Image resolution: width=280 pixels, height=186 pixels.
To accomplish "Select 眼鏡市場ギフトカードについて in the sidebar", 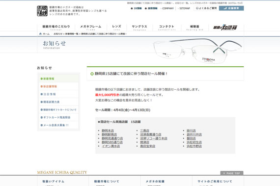I will [59, 109].
